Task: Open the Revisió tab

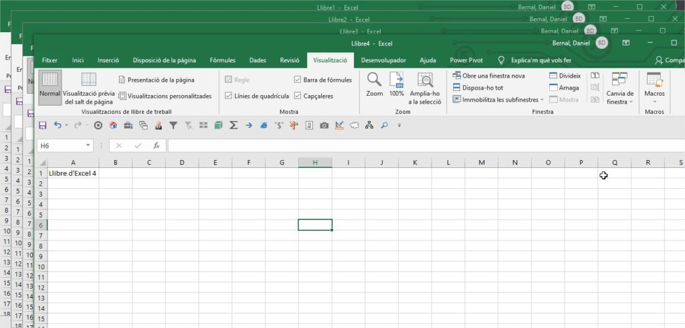Action: [x=290, y=60]
